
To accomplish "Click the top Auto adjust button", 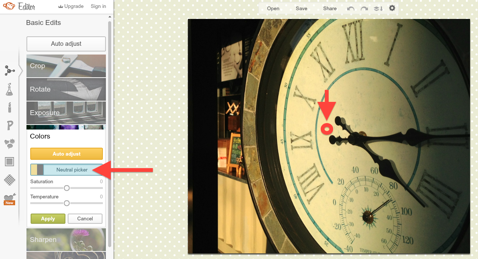I will point(66,44).
